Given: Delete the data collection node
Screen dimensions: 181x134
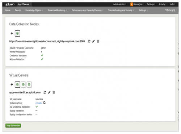Looking at the screenshot, I should (x=98, y=41).
